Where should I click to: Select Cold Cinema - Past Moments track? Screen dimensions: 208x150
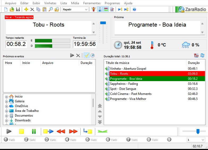[x=155, y=94]
